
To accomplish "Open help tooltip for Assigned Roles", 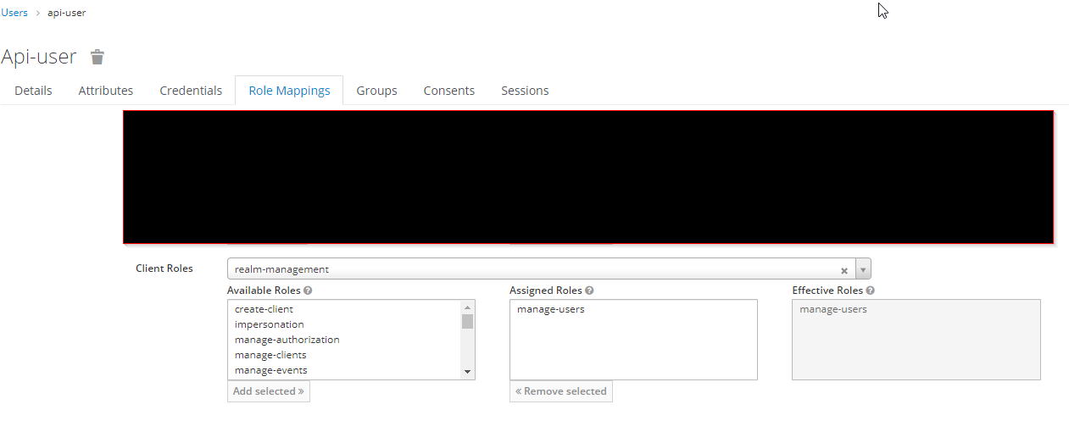I will [x=589, y=291].
